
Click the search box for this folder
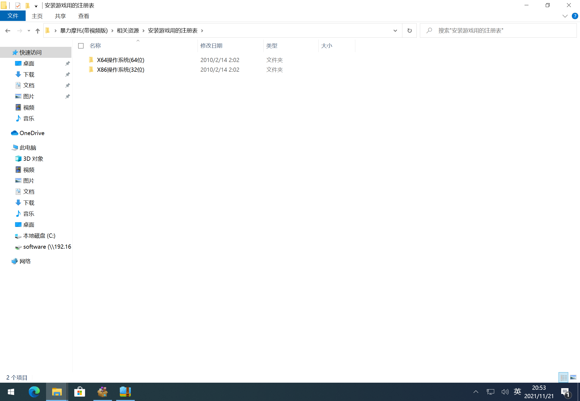[x=498, y=31]
